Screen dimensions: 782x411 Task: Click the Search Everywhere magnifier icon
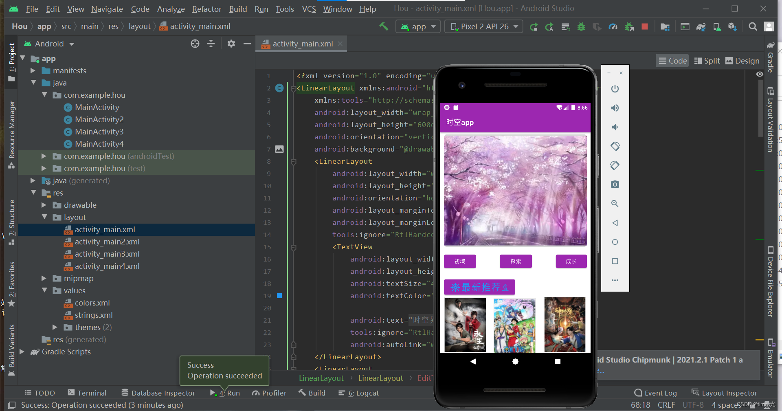click(753, 27)
